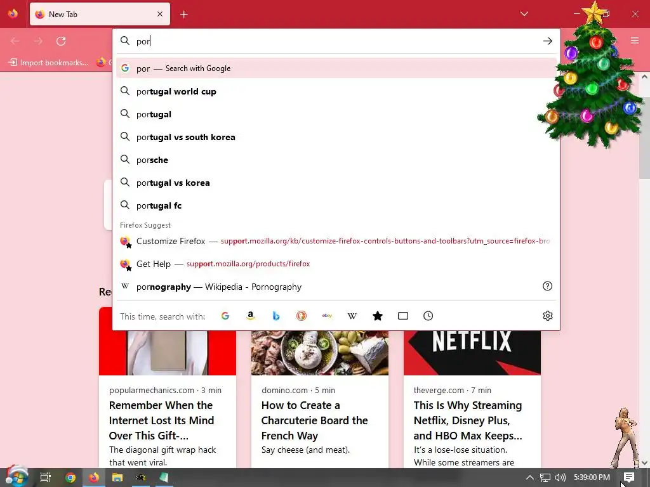Click in the address bar text field
The image size is (650, 487).
tap(336, 41)
